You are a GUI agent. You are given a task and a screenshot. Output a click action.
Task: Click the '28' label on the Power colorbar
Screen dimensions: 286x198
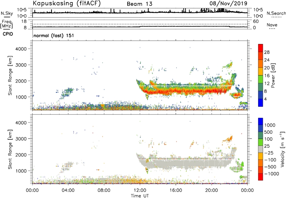(x=267, y=52)
